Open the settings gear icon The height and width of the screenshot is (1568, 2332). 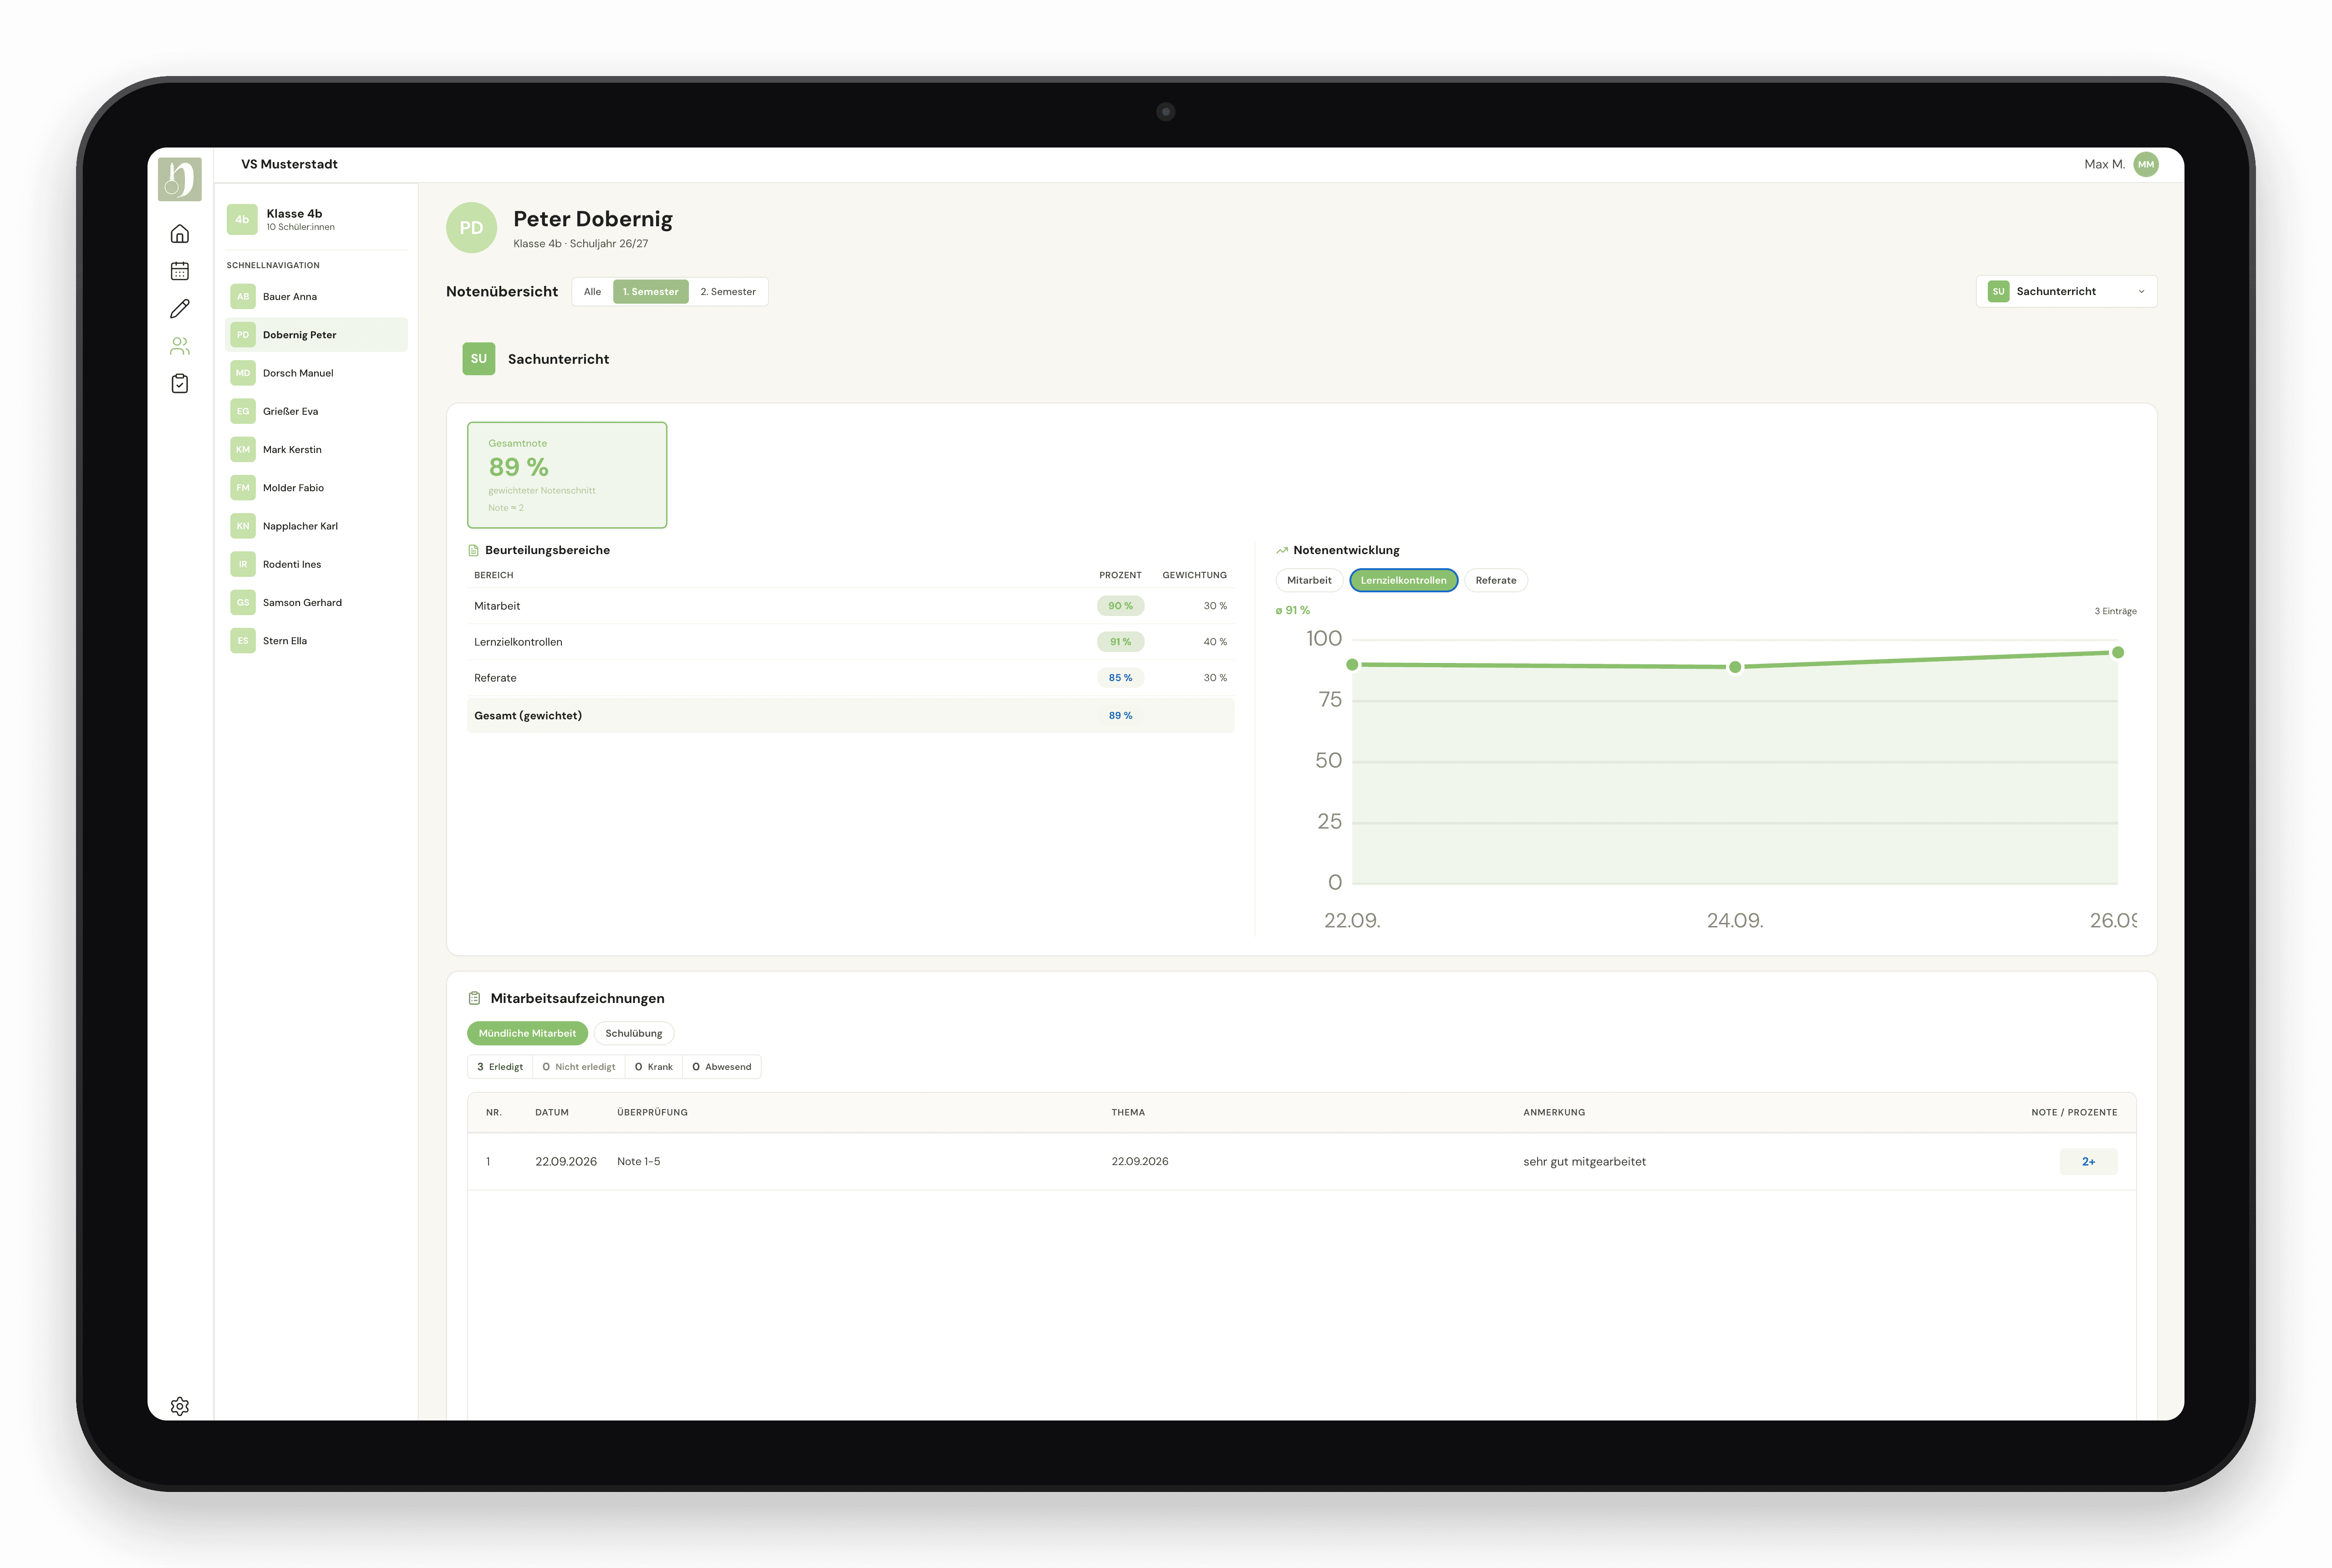tap(180, 1406)
